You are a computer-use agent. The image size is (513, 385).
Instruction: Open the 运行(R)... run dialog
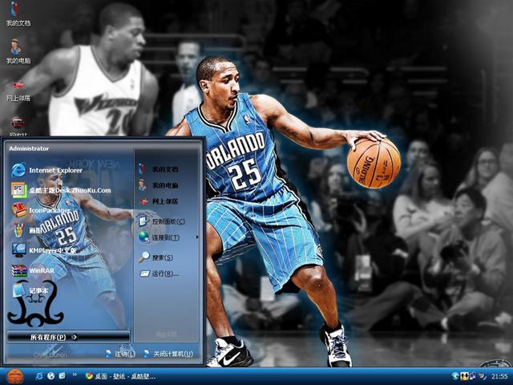tap(159, 274)
